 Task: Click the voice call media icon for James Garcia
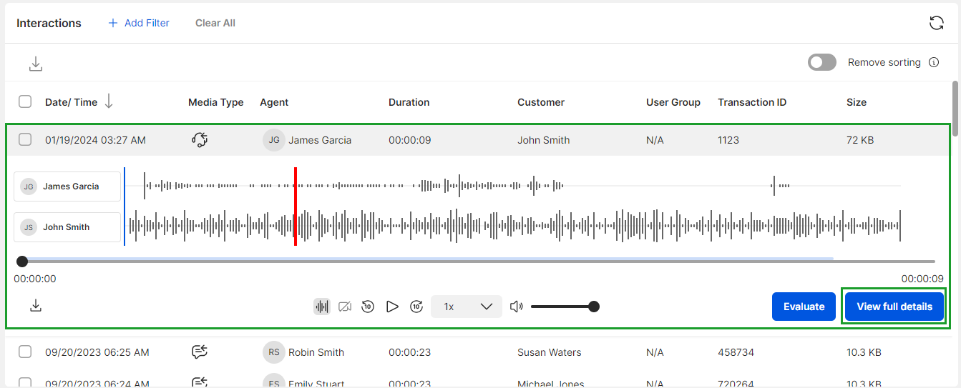200,140
